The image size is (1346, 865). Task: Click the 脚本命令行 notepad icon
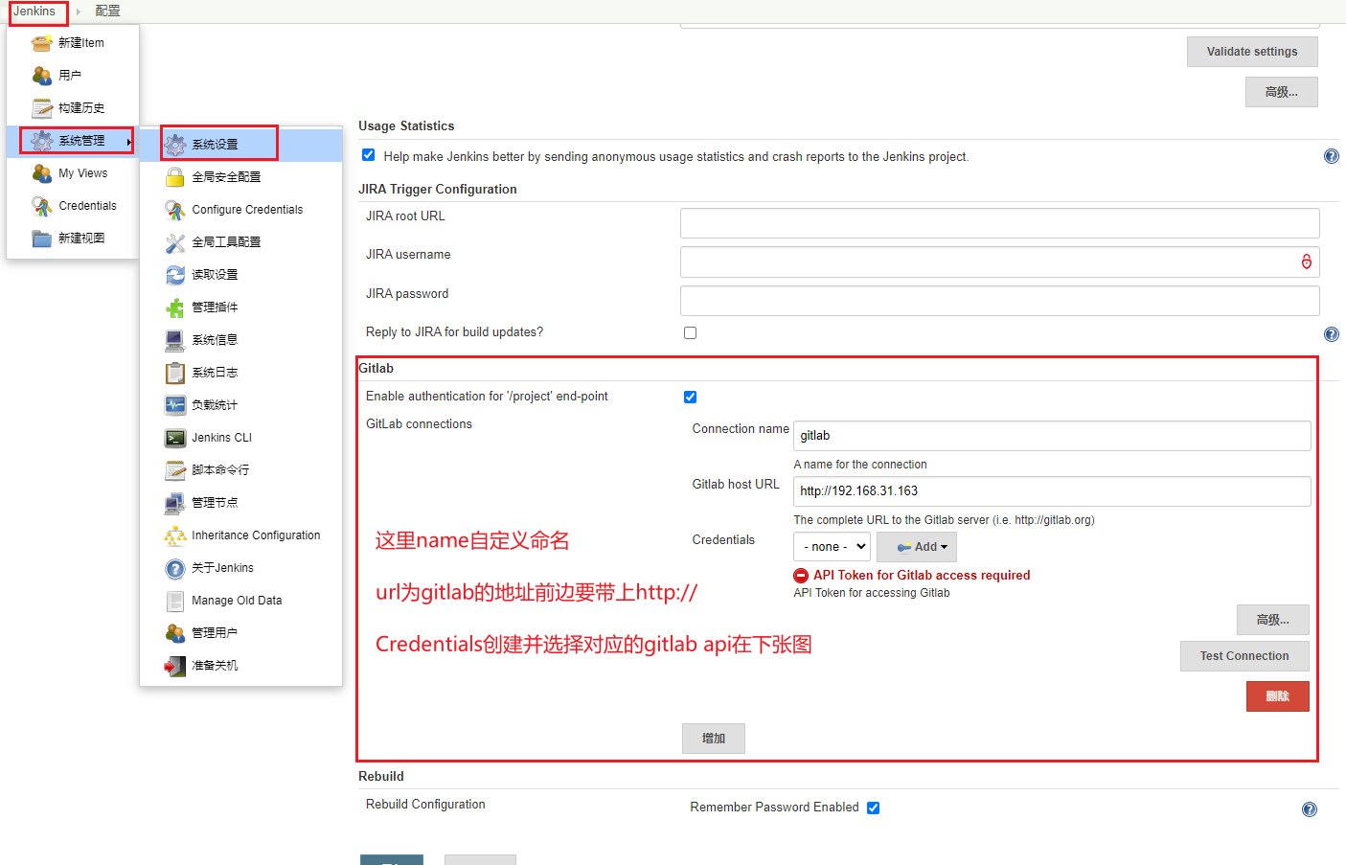174,470
